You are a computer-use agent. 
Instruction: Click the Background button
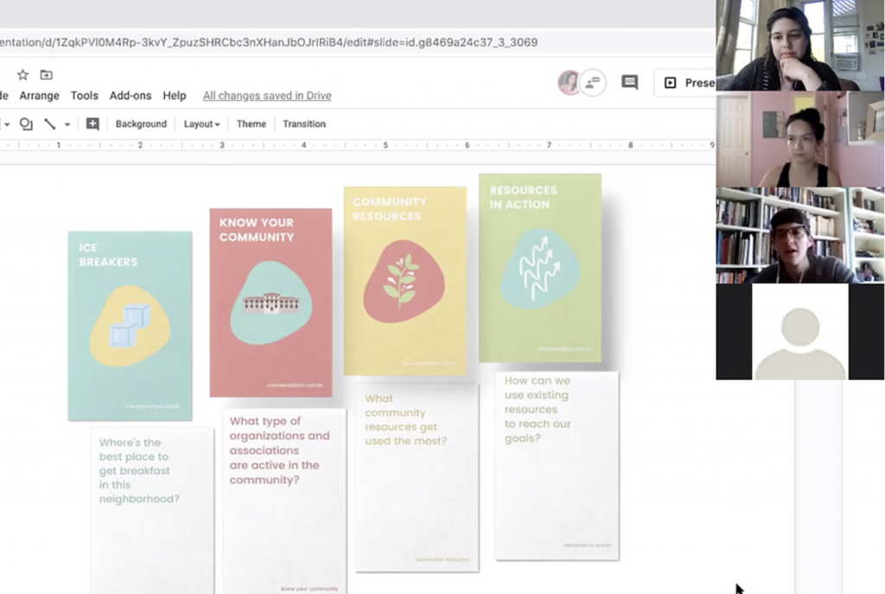tap(141, 124)
